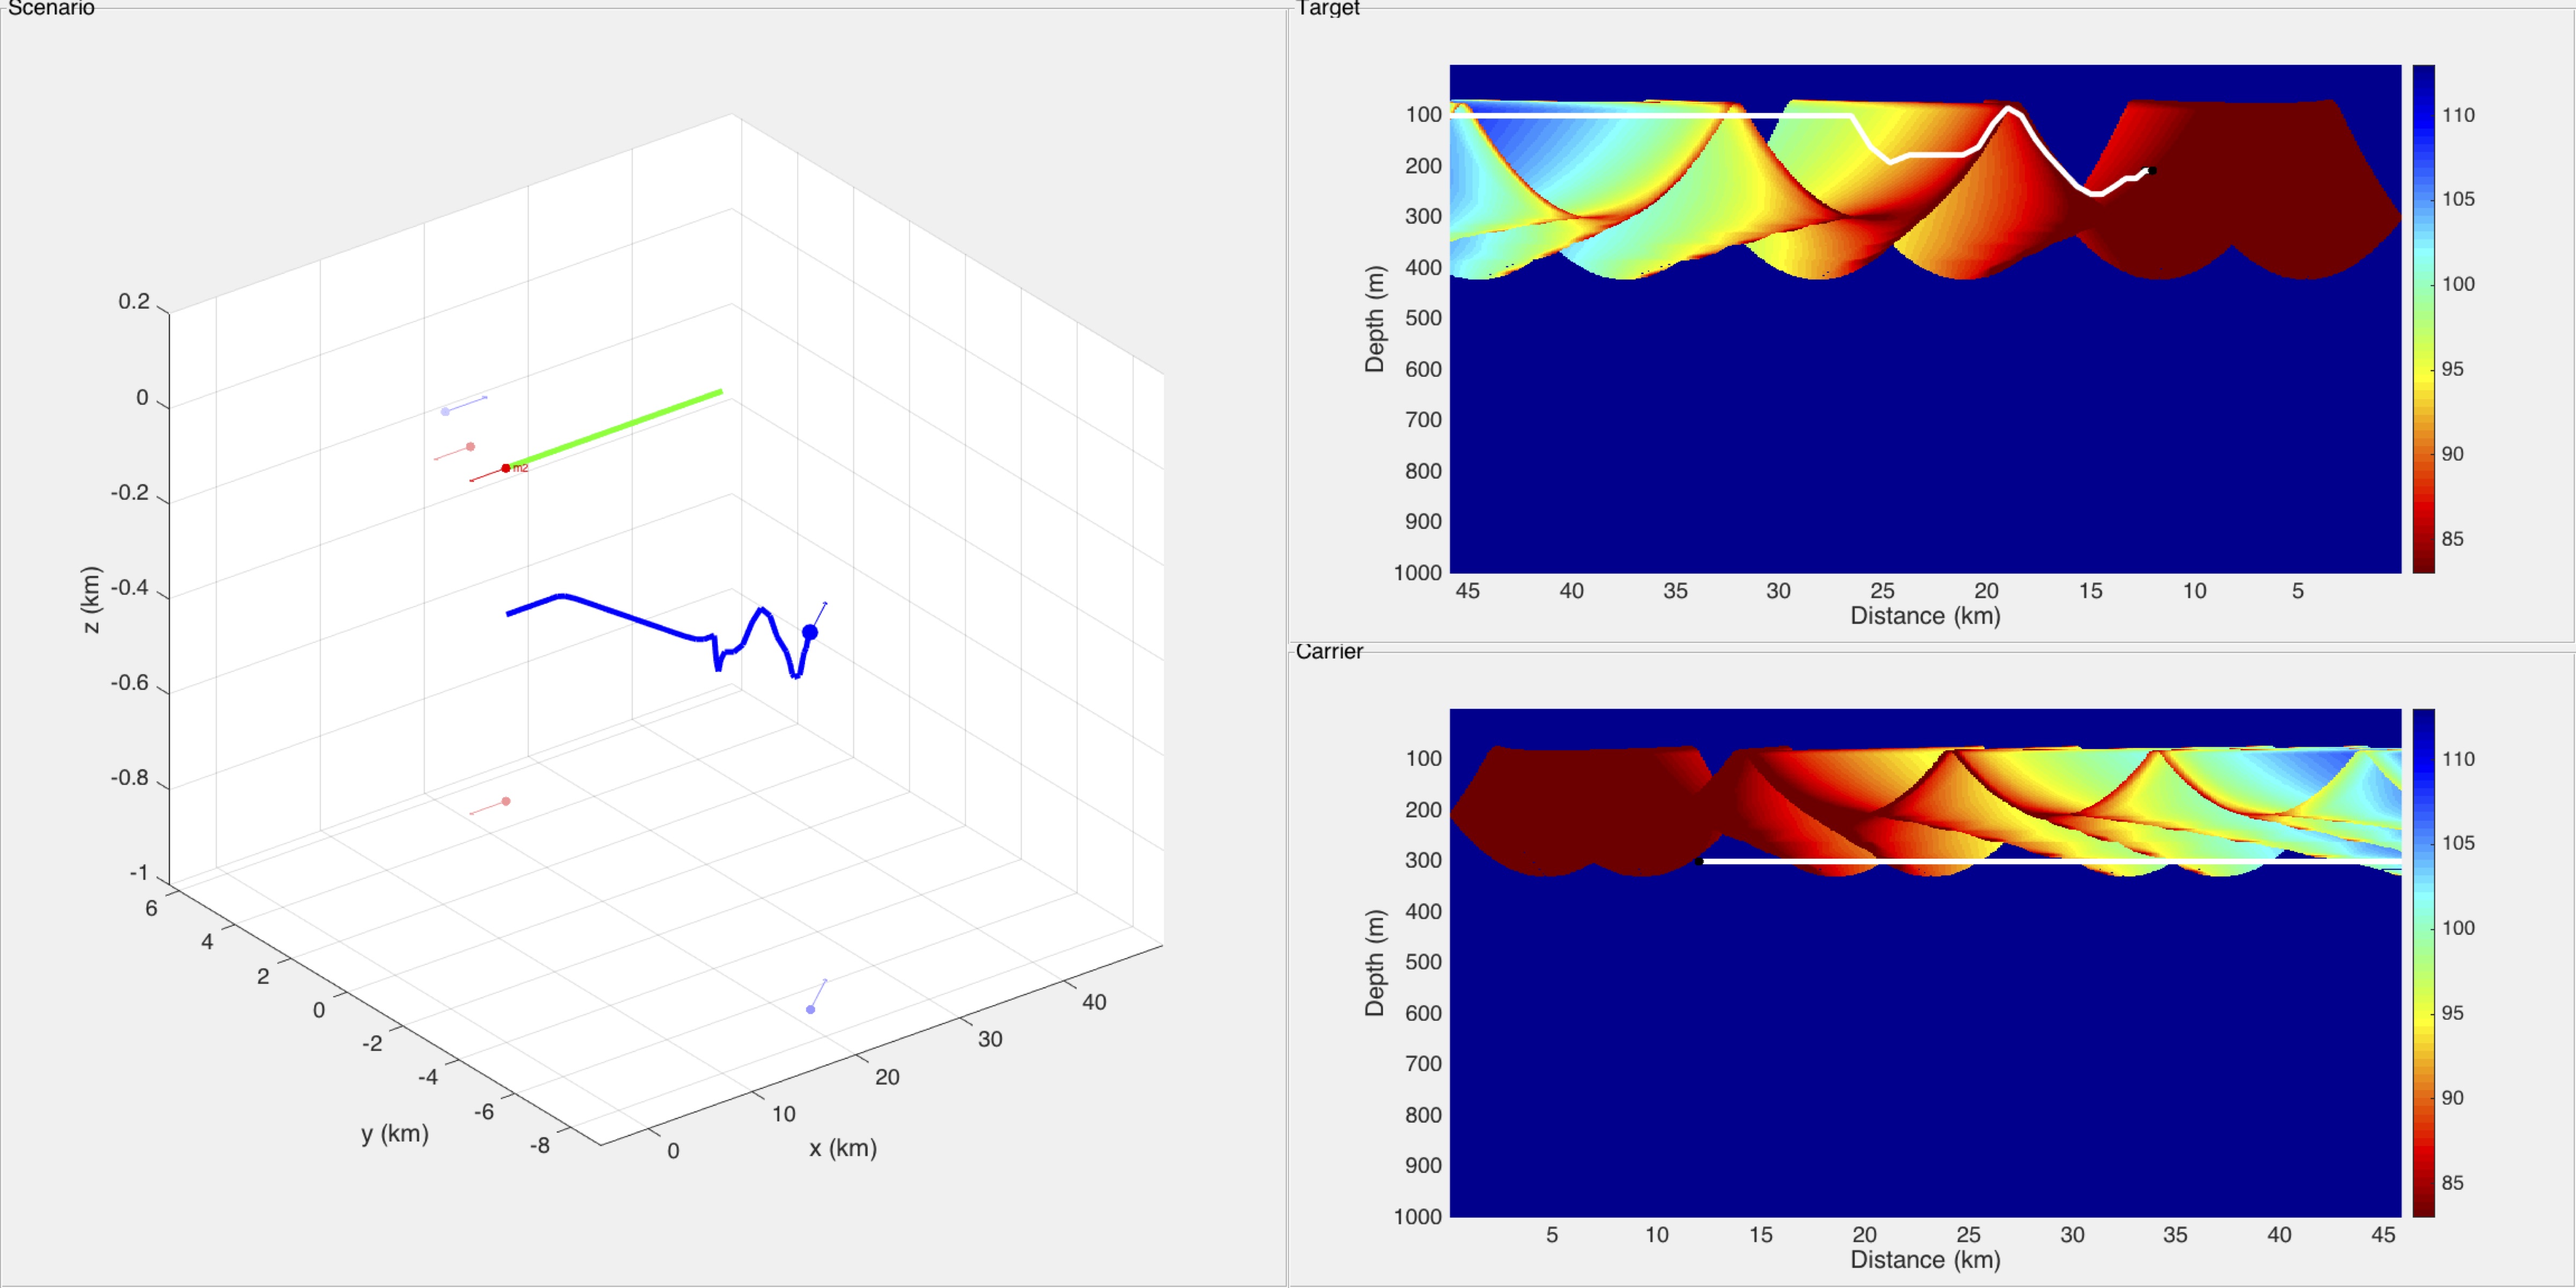Click the '-1' tick on the z axis
2576x1288 pixels.
[139, 873]
